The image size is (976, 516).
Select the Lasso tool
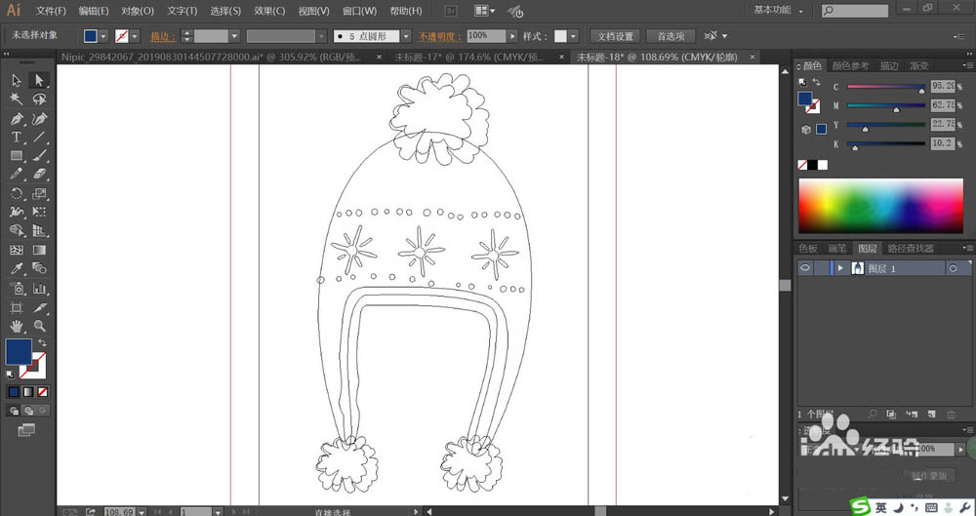point(39,99)
